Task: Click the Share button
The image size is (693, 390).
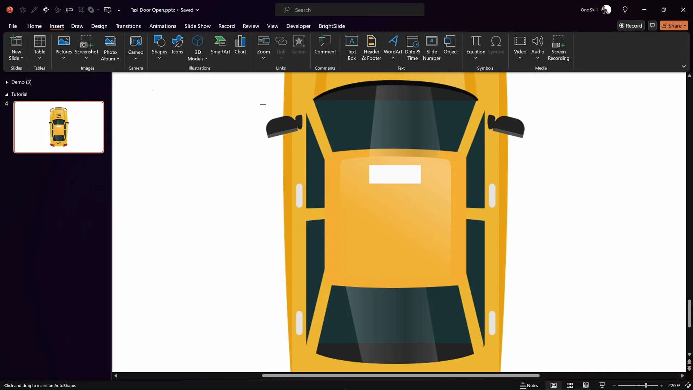Action: coord(674,25)
